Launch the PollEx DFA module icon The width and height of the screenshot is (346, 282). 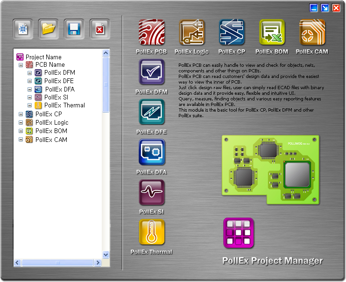pyautogui.click(x=152, y=152)
